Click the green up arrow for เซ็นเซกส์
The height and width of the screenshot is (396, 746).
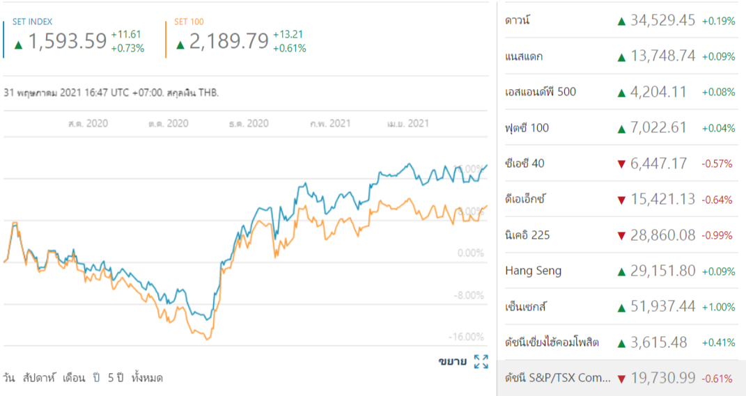coord(621,307)
